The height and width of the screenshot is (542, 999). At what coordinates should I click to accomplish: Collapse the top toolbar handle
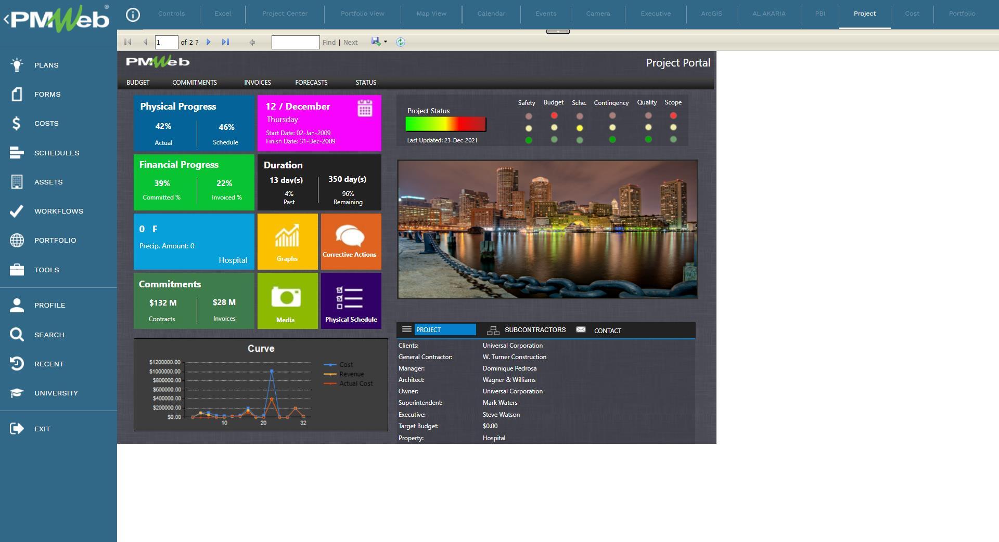click(558, 32)
